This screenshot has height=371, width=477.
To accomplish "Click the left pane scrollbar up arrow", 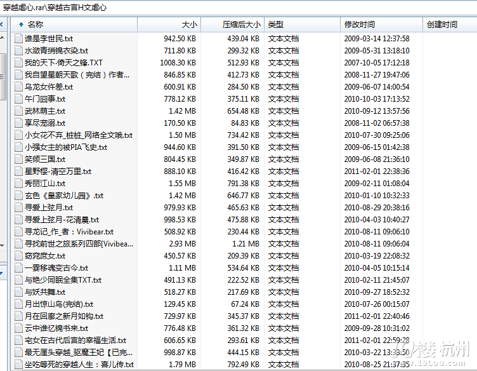I will 3,37.
